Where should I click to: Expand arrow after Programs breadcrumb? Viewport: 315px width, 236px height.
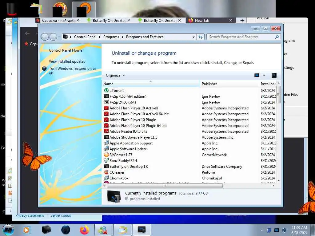tap(122, 37)
